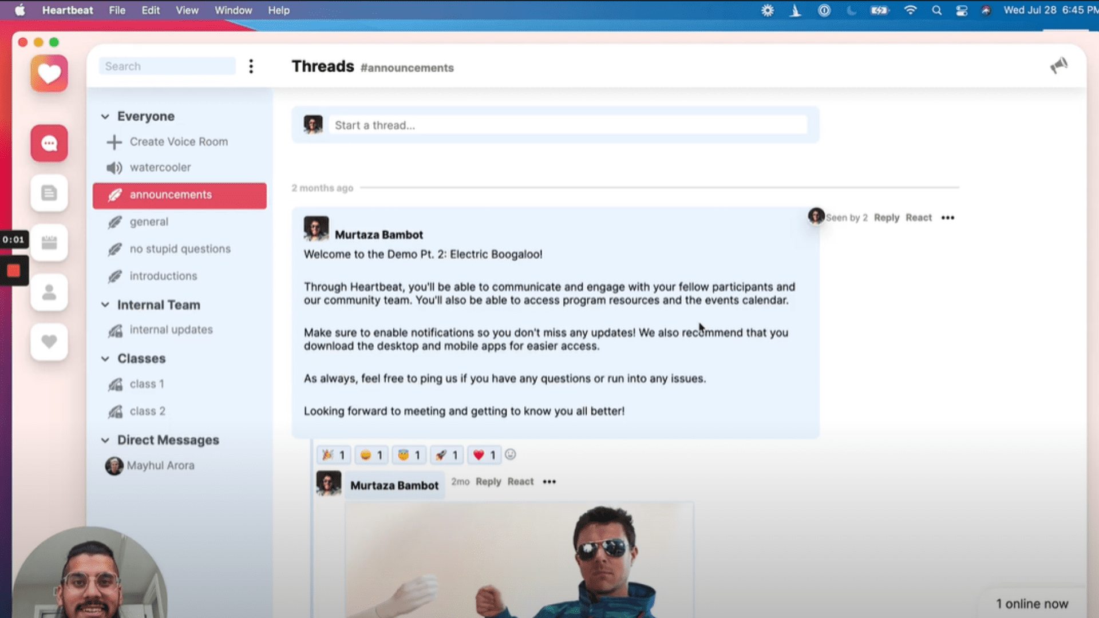
Task: Select the announcements channel
Action: [x=170, y=194]
